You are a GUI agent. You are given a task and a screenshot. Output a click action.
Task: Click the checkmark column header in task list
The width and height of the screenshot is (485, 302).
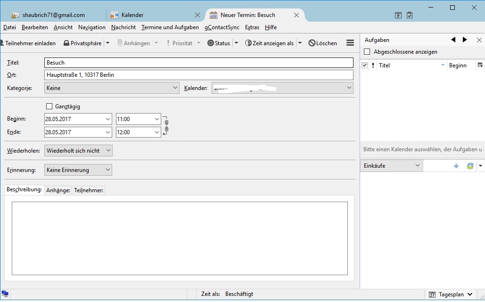(x=364, y=65)
